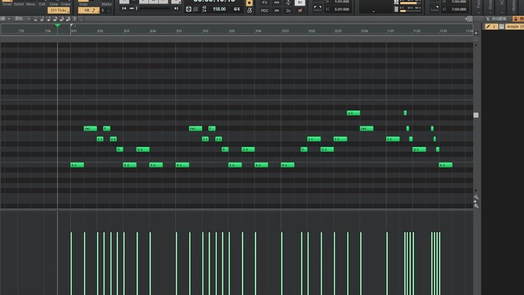Viewport: 524px width, 295px height.
Task: Edit the lower punch time 7:04:000
Action: click(x=458, y=9)
